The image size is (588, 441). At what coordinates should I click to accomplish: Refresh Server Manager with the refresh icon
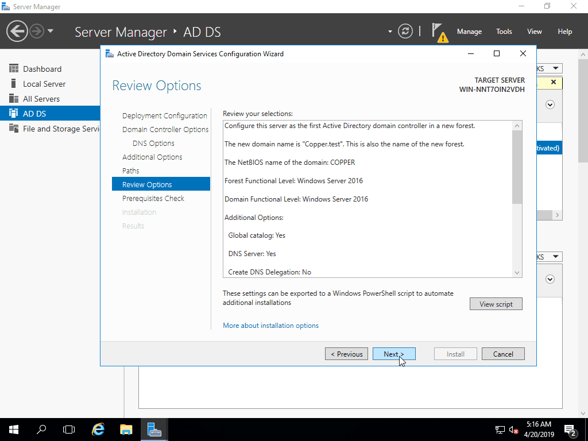coord(405,31)
